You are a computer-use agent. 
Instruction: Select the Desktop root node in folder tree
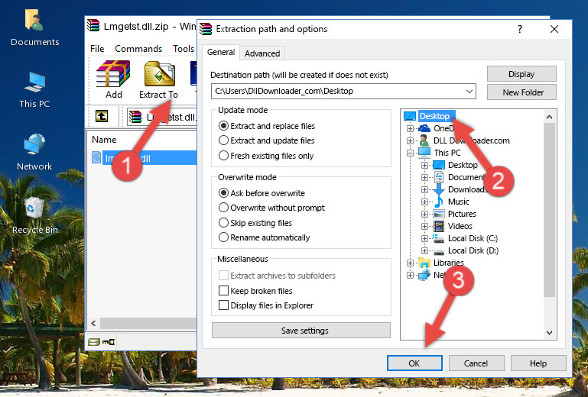[x=434, y=116]
